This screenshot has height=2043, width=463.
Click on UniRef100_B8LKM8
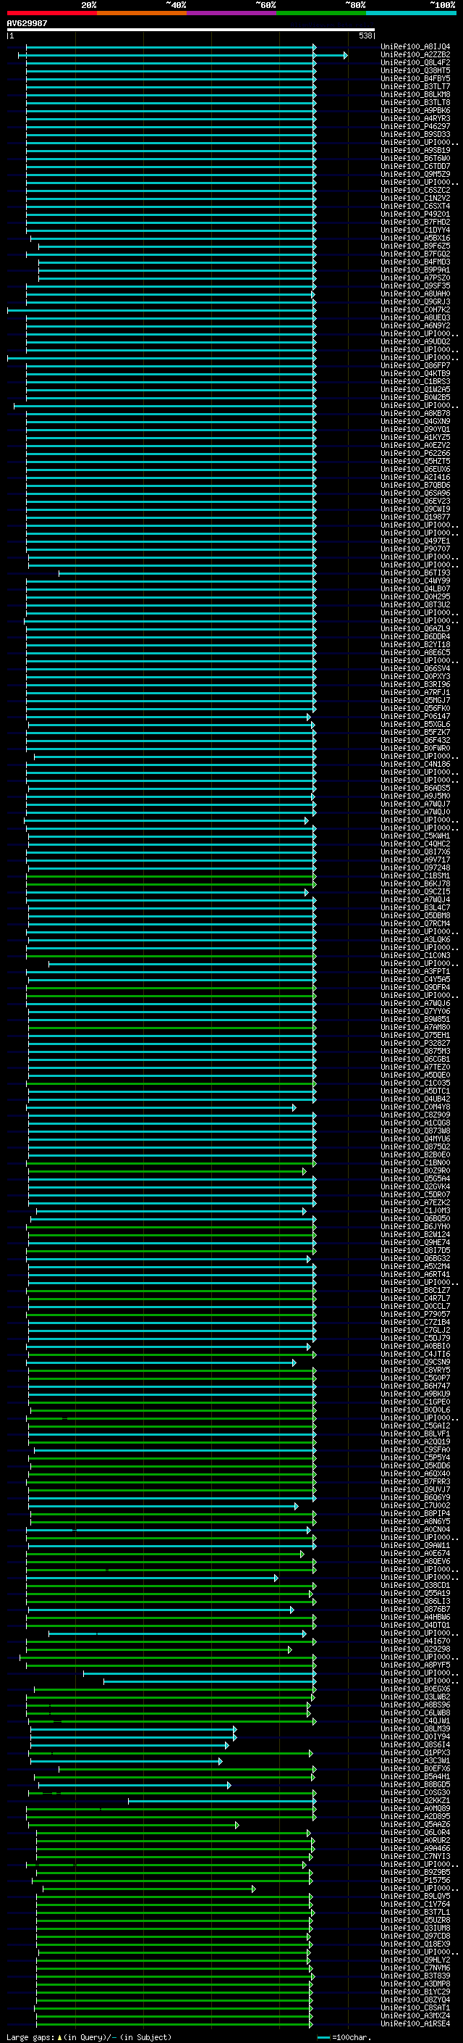415,94
